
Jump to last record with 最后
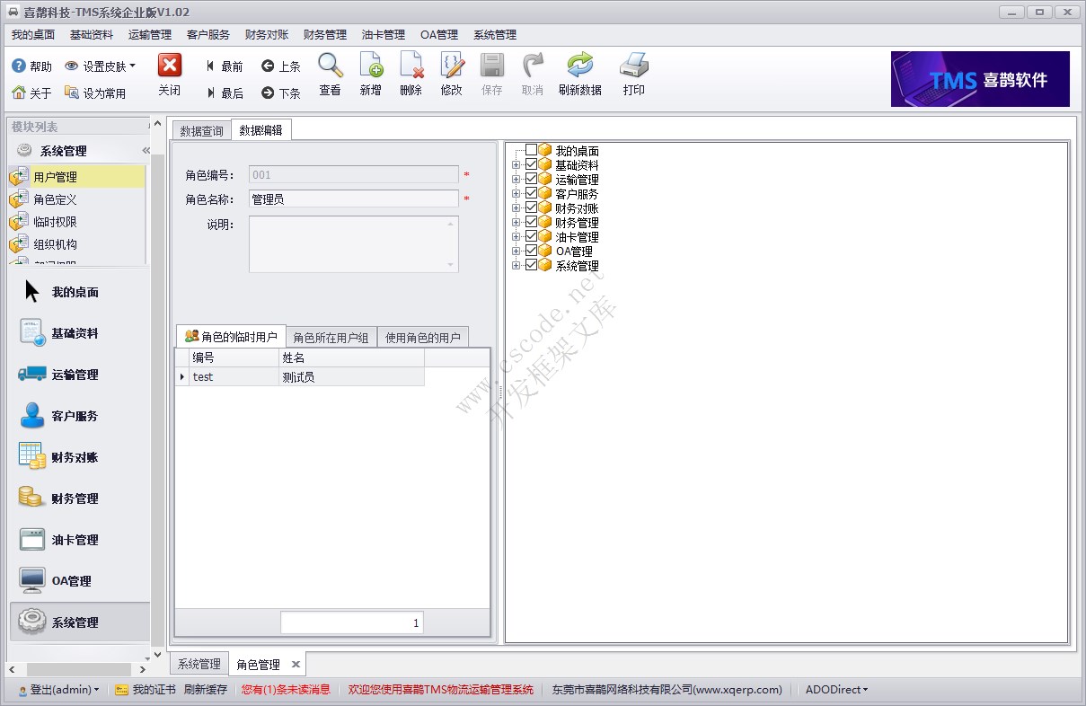click(x=225, y=93)
